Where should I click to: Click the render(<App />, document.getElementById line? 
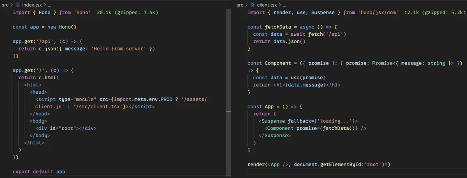coord(319,164)
